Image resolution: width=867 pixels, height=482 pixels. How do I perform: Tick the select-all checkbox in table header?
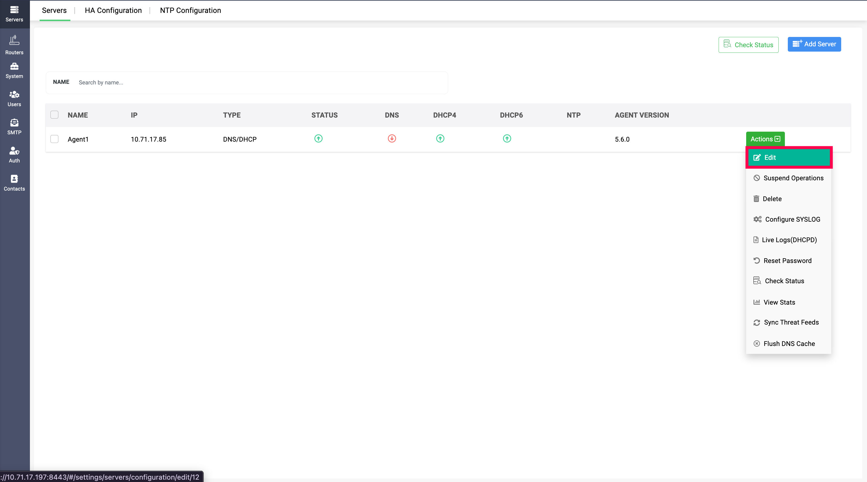(55, 115)
